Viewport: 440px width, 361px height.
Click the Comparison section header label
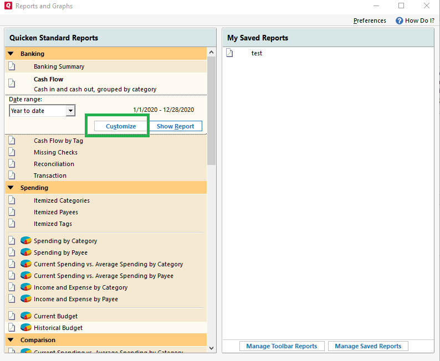(38, 340)
